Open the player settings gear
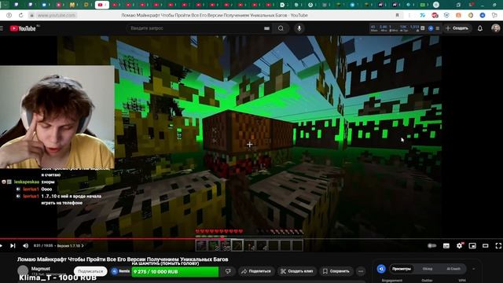The image size is (503, 283). (x=459, y=245)
